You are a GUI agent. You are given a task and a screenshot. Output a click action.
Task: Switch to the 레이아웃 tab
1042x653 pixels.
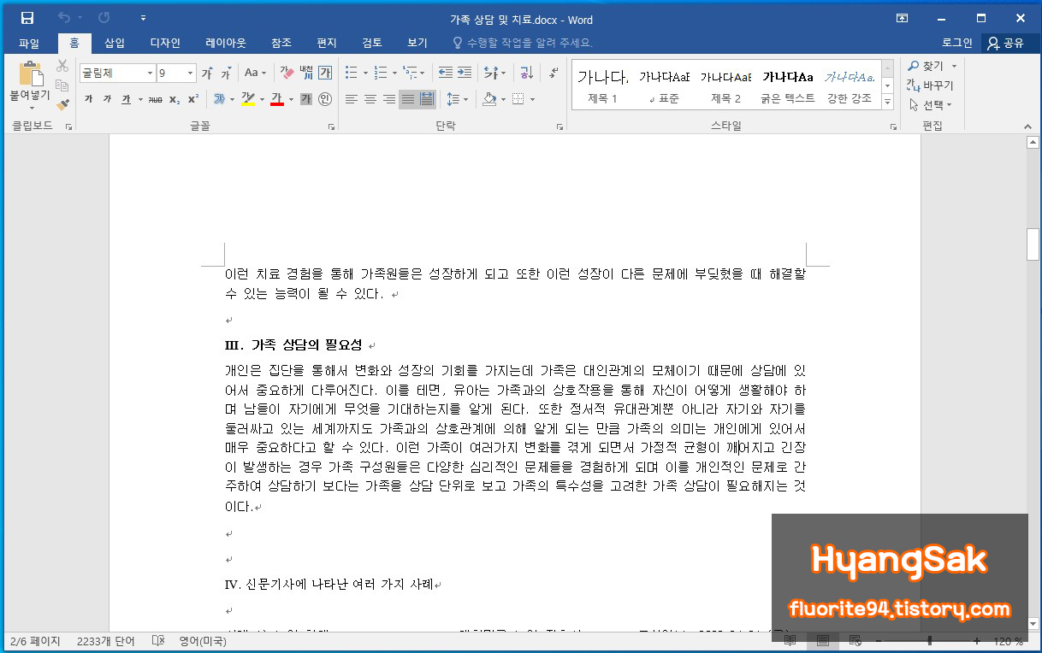pyautogui.click(x=226, y=43)
